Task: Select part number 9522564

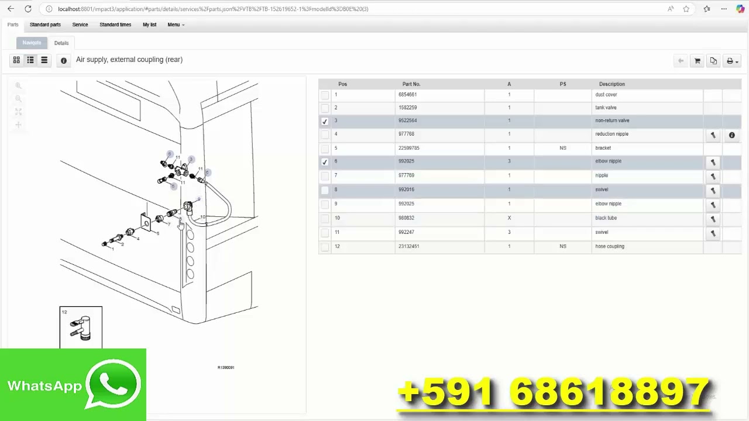Action: 408,120
